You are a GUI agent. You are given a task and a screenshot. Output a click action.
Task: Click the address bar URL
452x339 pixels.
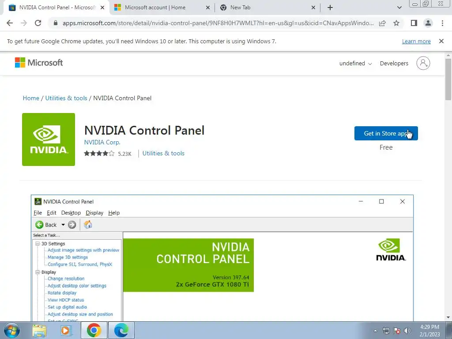[218, 23]
